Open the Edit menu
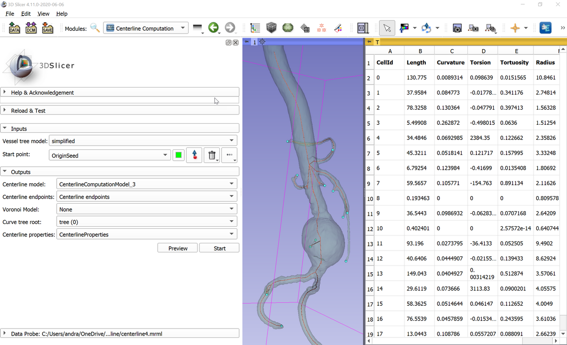Image resolution: width=567 pixels, height=345 pixels. click(x=26, y=14)
